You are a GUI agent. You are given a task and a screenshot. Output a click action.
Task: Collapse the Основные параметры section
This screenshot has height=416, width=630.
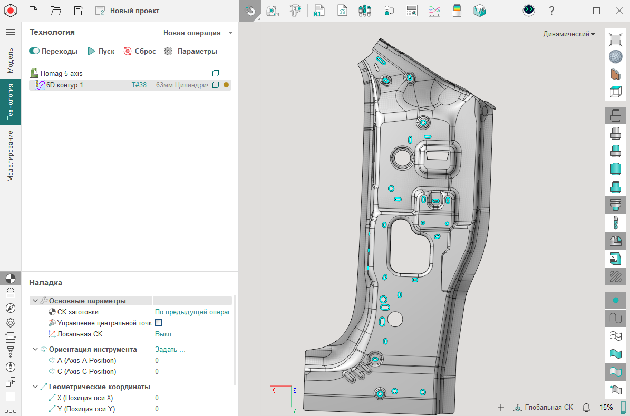[x=35, y=301]
